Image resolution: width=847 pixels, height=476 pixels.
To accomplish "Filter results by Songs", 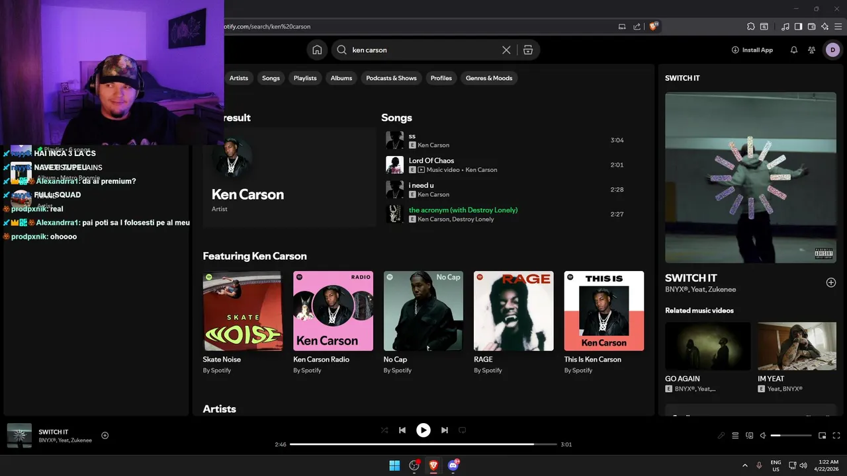I will [x=271, y=78].
